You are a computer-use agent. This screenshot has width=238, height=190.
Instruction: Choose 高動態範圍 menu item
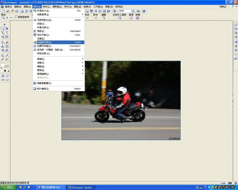pyautogui.click(x=59, y=83)
